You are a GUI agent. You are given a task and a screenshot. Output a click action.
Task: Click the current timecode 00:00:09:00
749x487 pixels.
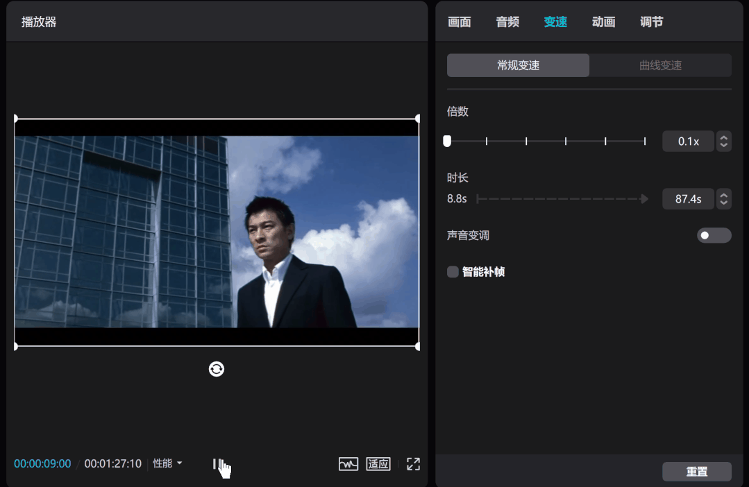click(x=42, y=463)
